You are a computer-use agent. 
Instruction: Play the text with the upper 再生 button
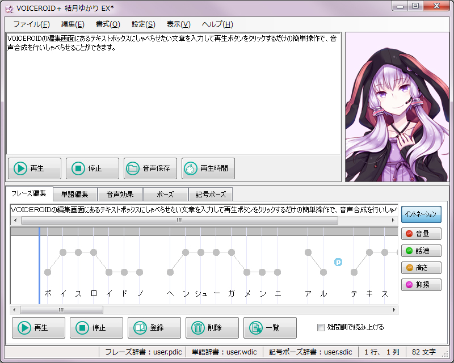click(x=35, y=168)
